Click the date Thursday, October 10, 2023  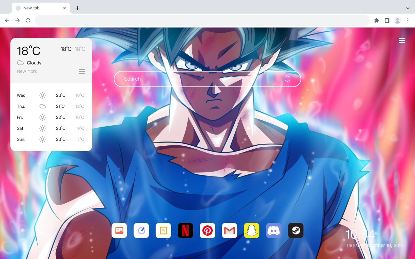[375, 245]
